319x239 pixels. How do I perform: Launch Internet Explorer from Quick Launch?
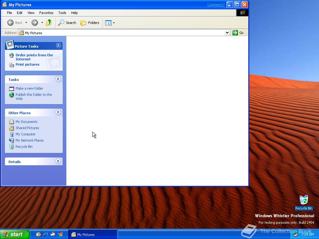tap(45, 235)
